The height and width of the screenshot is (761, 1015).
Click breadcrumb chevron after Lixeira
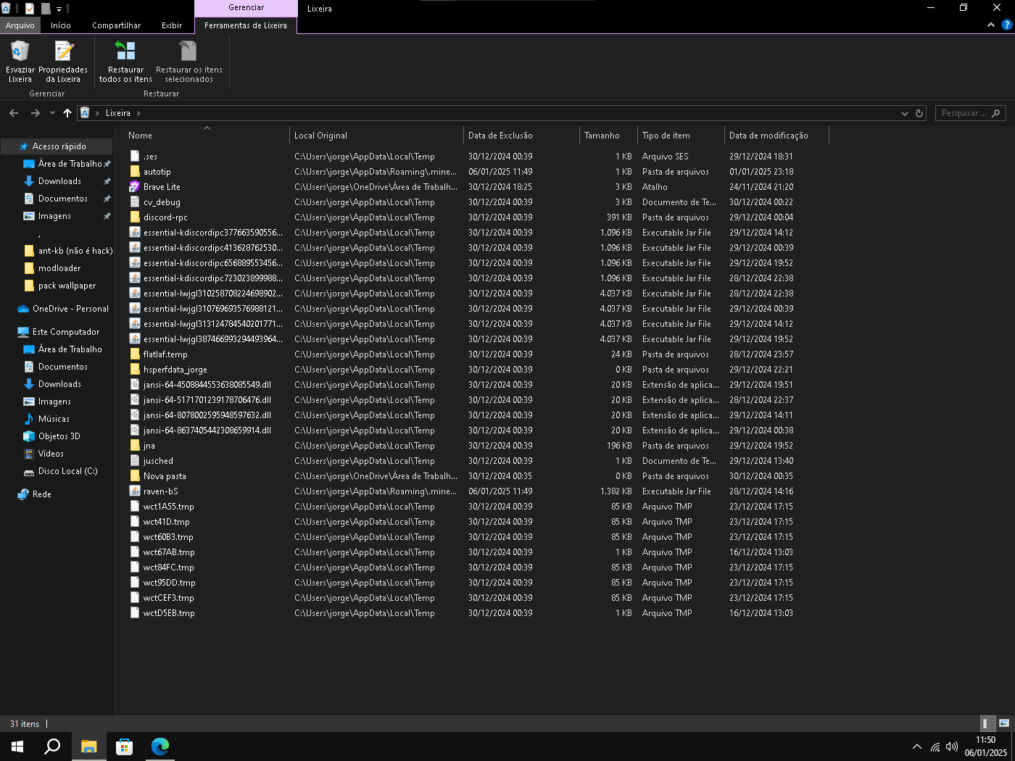pyautogui.click(x=138, y=113)
